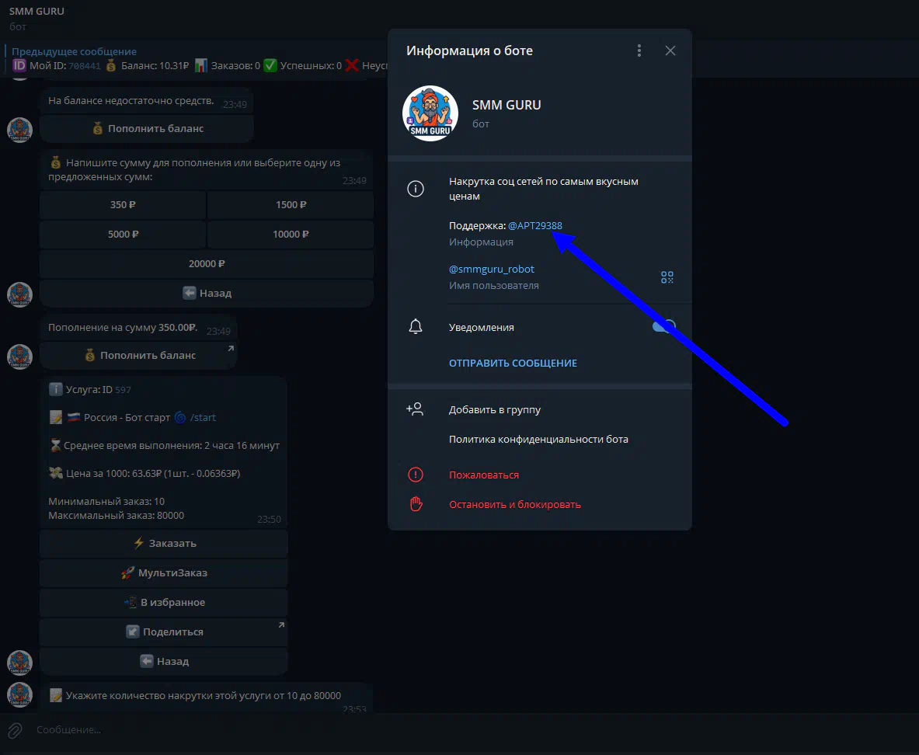Click ОТПРАВИТЬ СООБЩЕНИЕ
Image resolution: width=919 pixels, height=755 pixels.
[513, 363]
